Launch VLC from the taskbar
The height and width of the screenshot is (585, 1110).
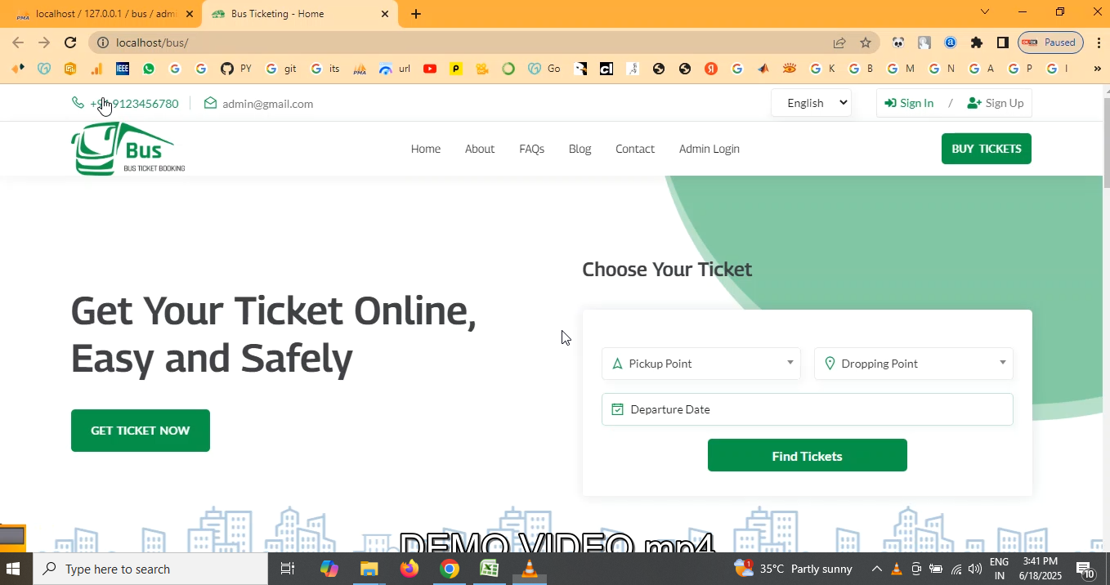tap(530, 569)
